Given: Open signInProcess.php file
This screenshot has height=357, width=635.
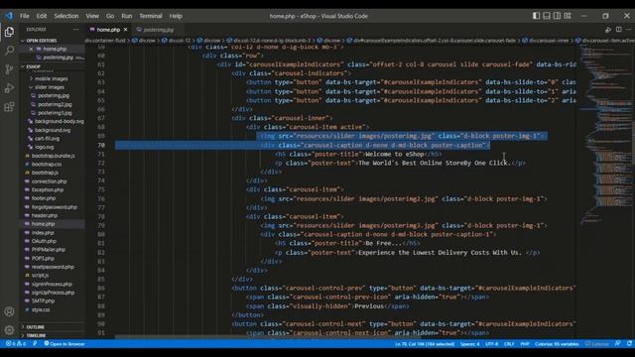Looking at the screenshot, I should [52, 285].
